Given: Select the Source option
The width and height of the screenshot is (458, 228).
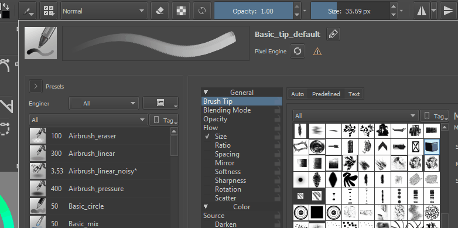Looking at the screenshot, I should pyautogui.click(x=241, y=216).
